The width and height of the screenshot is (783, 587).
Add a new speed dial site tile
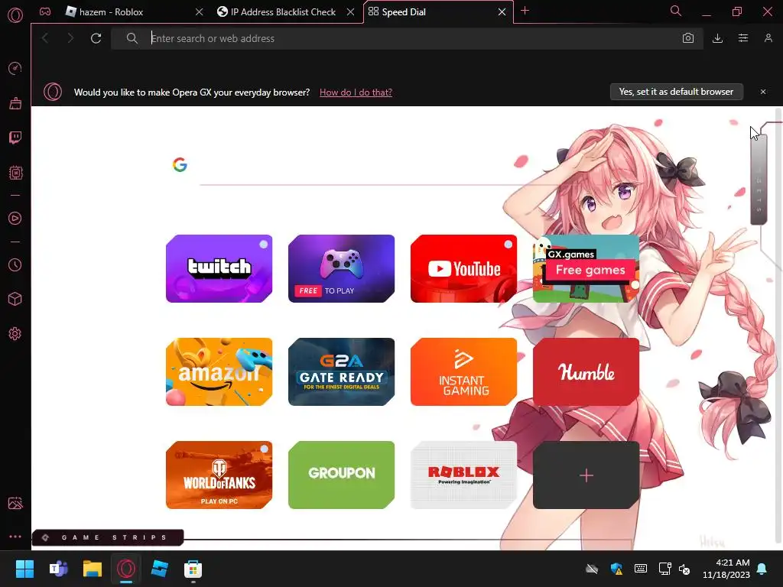click(586, 475)
